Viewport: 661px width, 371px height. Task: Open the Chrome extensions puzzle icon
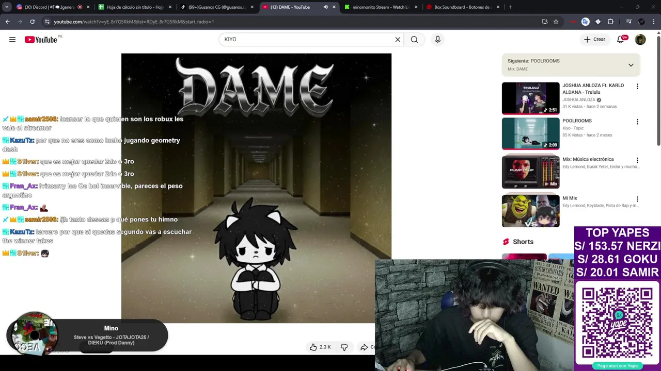pos(610,22)
